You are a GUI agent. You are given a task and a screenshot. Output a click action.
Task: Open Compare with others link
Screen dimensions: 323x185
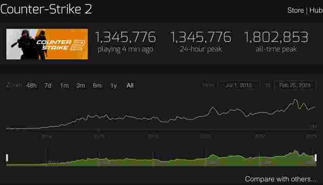(281, 179)
